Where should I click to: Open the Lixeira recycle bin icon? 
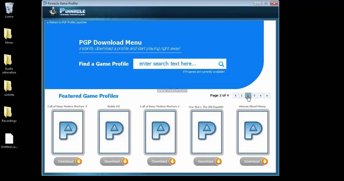point(9,8)
